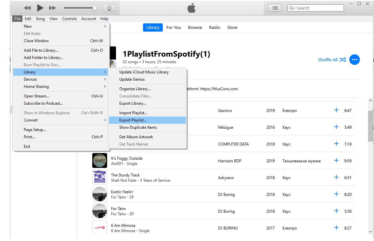Add It's Foggy Outside with plus icon

point(336,160)
